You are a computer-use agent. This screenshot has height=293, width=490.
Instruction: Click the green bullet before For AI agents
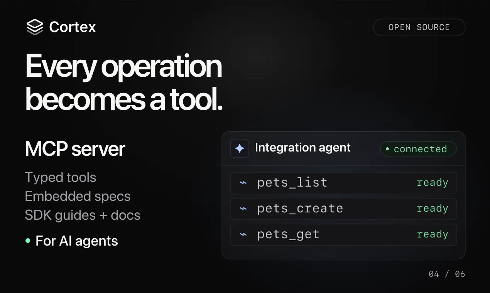28,241
